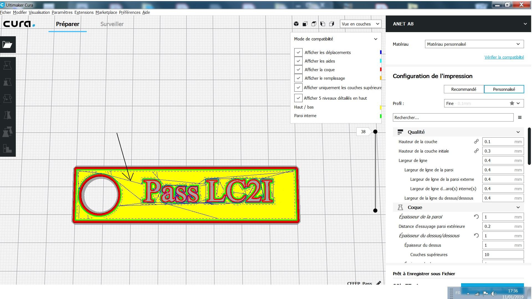This screenshot has width=532, height=299.
Task: Switch to the top camera view cube
Action: 314,24
